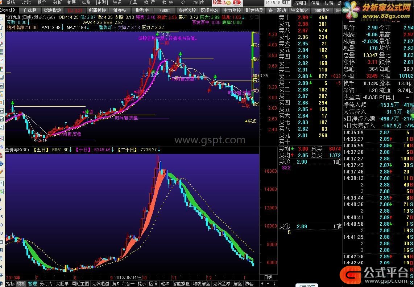This screenshot has height=287, width=414.
Task: Click the 量价筹K(30) indicator name
Action: pos(17,150)
